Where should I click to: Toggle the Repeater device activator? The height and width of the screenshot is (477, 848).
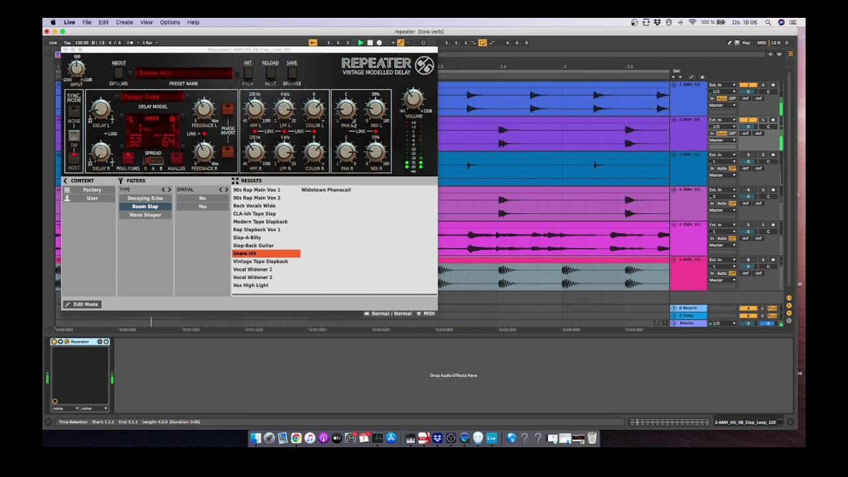[x=54, y=342]
